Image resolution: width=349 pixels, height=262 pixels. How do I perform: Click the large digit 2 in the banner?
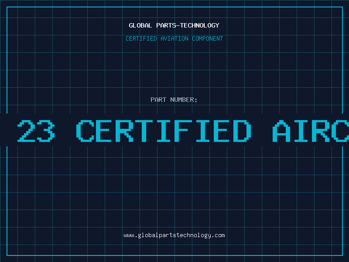(x=26, y=131)
